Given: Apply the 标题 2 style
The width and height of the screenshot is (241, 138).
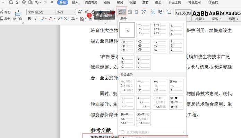Looking at the screenshot, I should (x=216, y=16).
